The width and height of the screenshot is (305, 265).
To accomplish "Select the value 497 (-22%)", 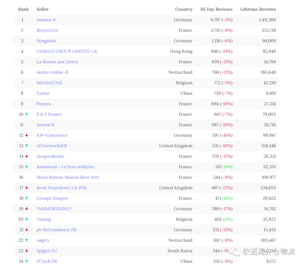I will click(222, 188).
